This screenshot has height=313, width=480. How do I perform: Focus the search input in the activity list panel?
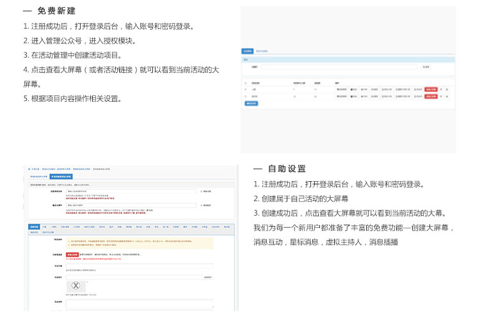point(339,67)
